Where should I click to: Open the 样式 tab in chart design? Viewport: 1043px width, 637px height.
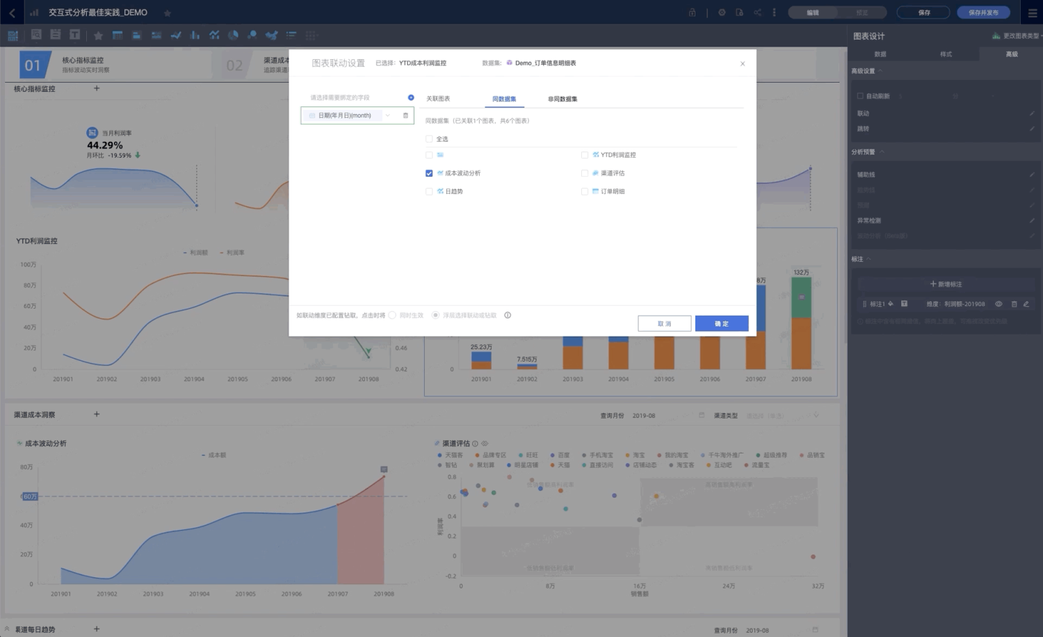[946, 54]
